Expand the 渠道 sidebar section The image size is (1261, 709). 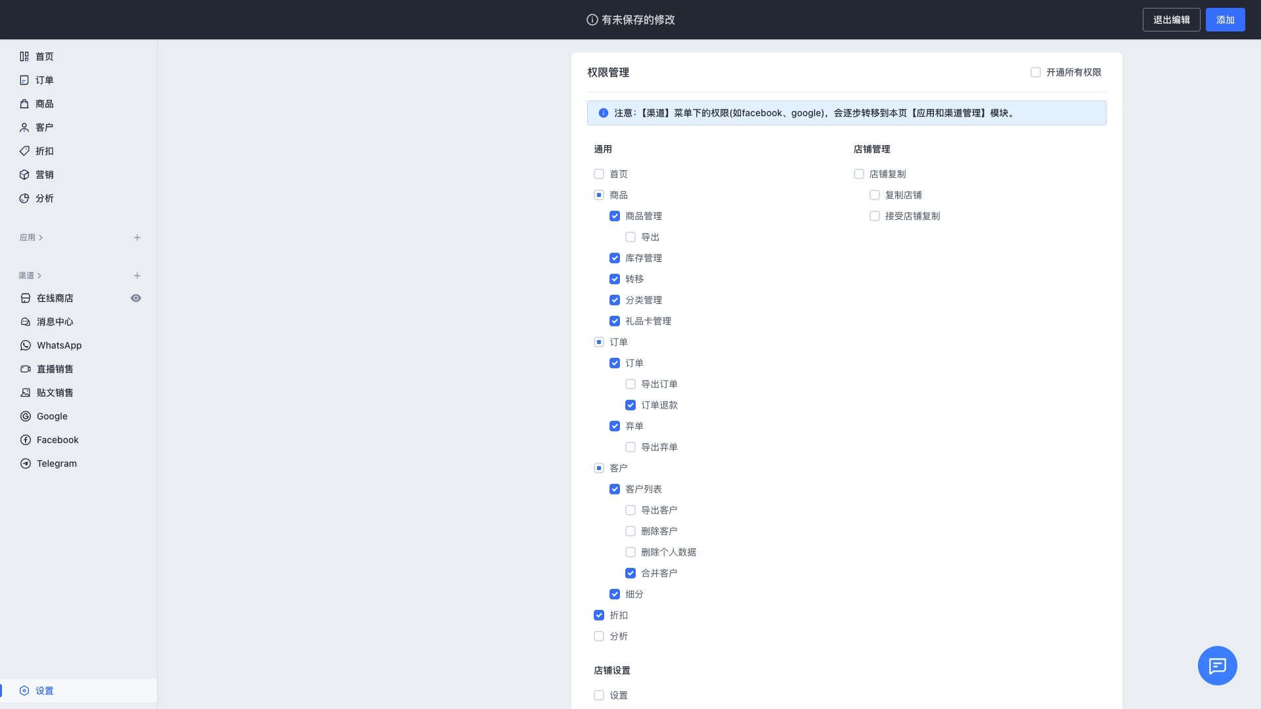(30, 276)
